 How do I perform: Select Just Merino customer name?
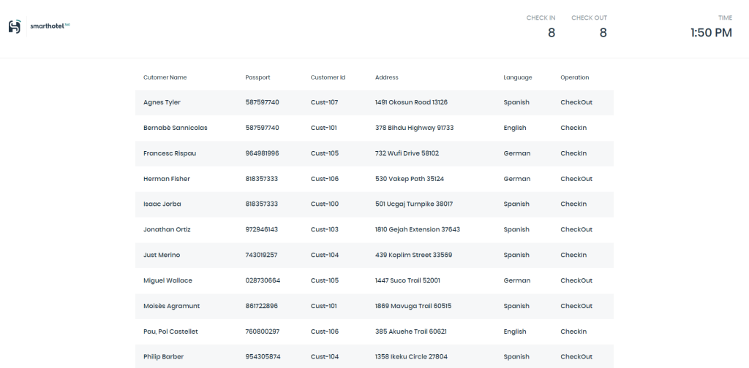[162, 255]
